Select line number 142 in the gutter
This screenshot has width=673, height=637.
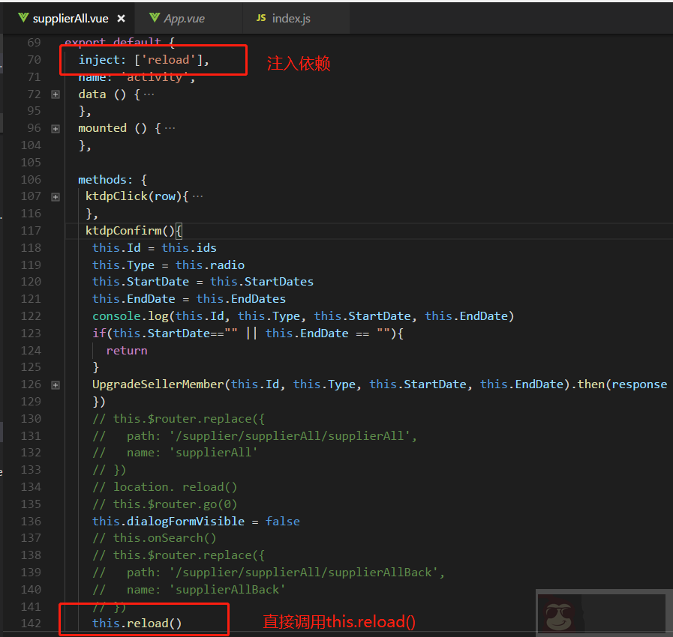[31, 624]
